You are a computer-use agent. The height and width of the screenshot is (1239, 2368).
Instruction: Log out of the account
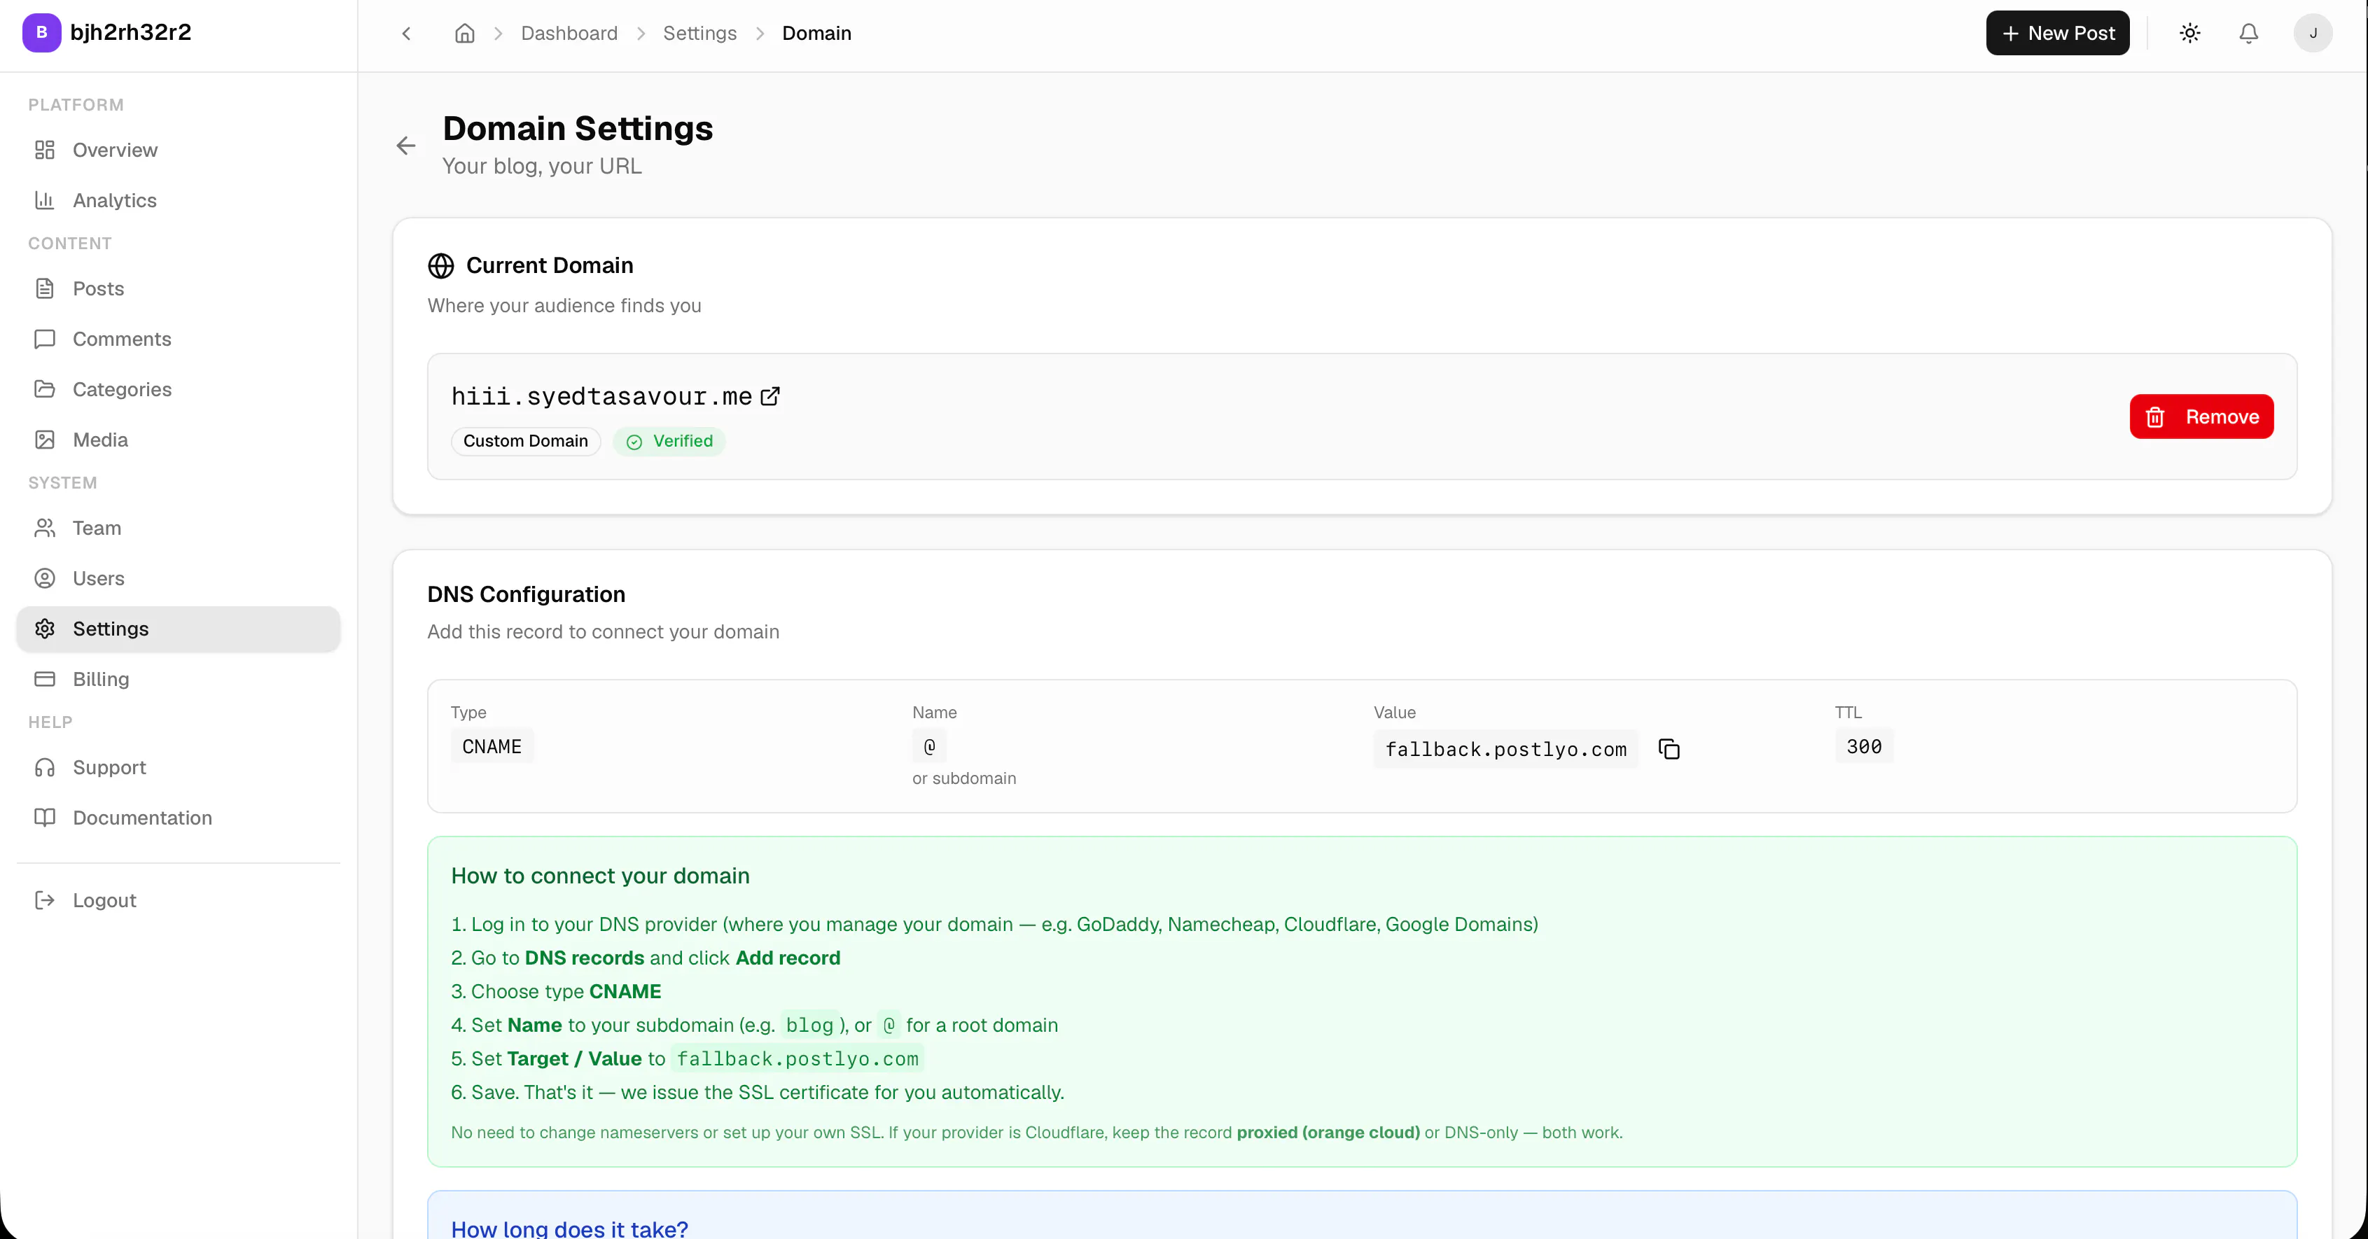[179, 901]
